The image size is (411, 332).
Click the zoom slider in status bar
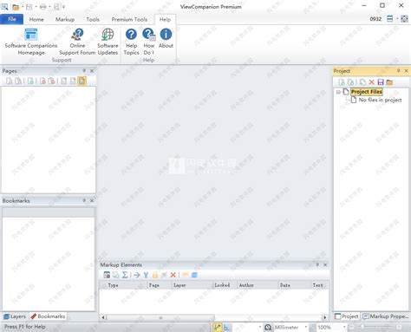[375, 327]
